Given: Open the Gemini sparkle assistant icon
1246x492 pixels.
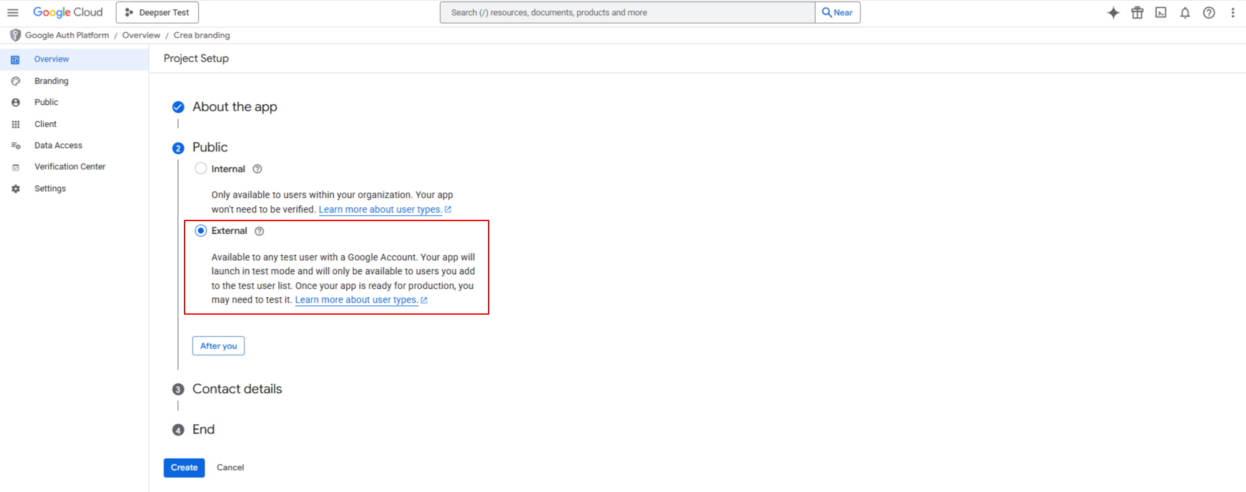Looking at the screenshot, I should pyautogui.click(x=1113, y=13).
